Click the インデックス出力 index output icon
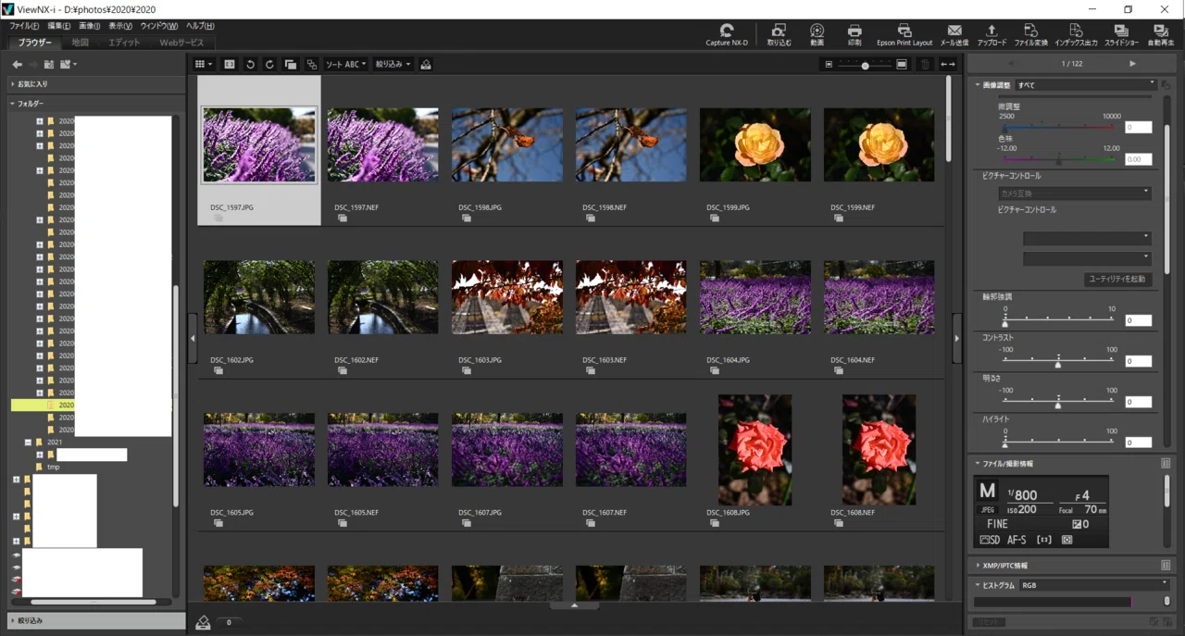The width and height of the screenshot is (1185, 636). [1076, 35]
